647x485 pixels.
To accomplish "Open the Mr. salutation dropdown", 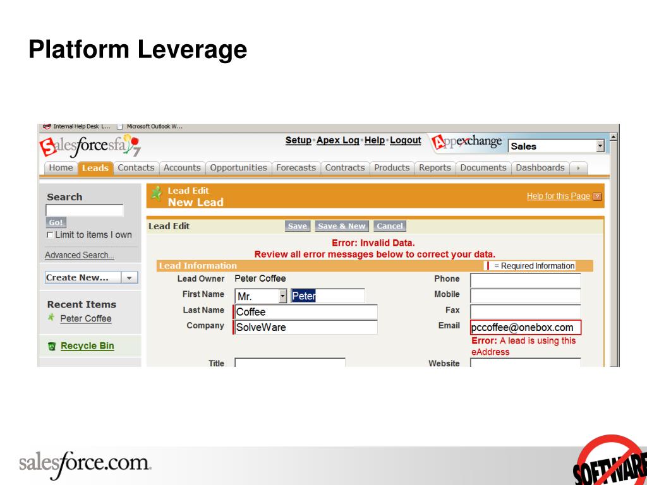I will click(x=282, y=296).
